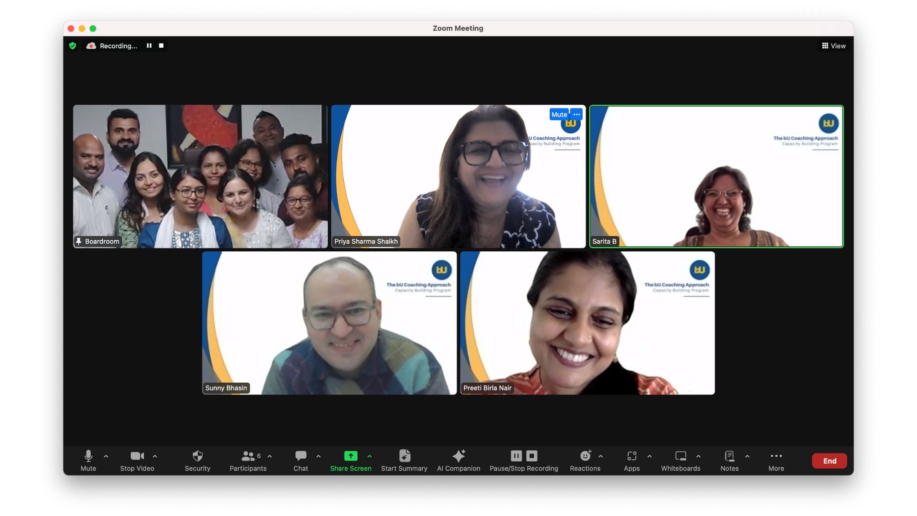Open the Chat panel icon
This screenshot has width=917, height=516.
coord(300,456)
